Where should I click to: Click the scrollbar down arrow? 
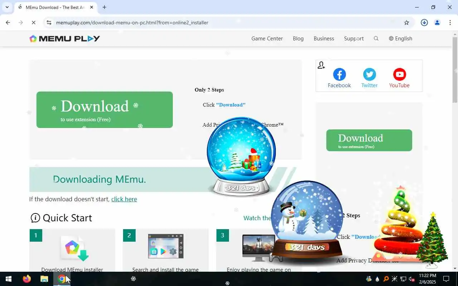click(455, 268)
